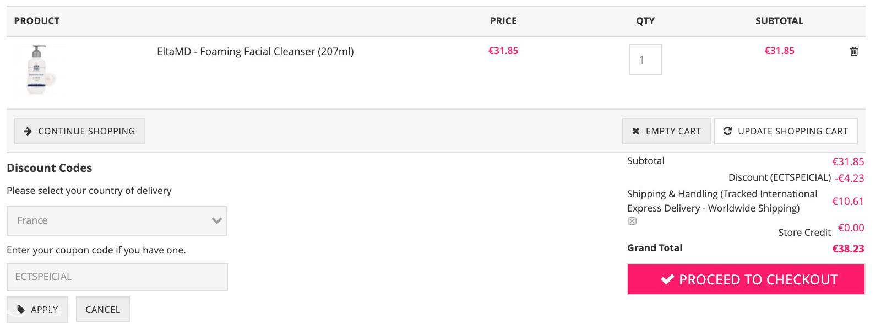Click the refresh icon on Update Shopping Cart
Viewport: 881px width, 324px height.
pos(727,131)
